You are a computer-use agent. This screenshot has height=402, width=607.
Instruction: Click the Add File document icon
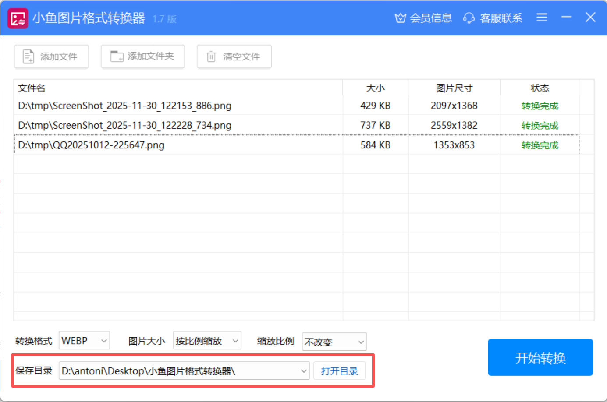(28, 56)
